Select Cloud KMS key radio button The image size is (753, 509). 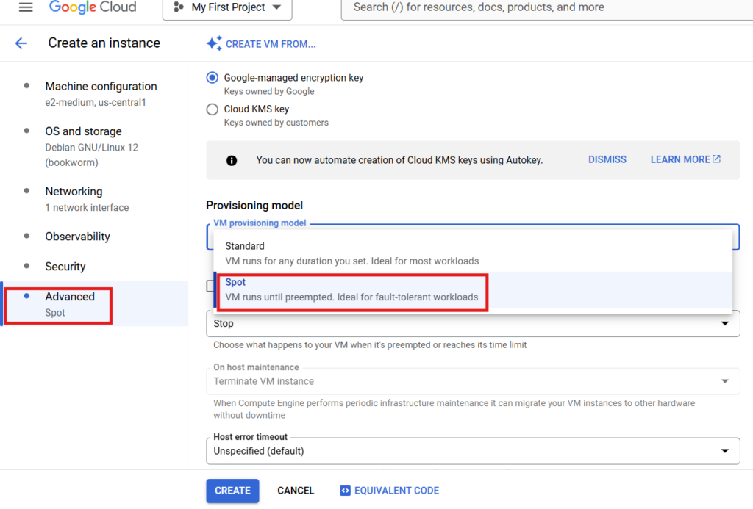point(213,109)
